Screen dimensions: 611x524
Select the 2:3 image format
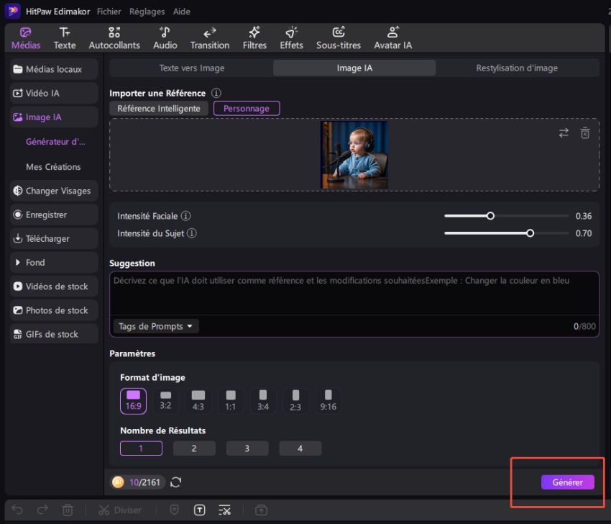pos(295,401)
